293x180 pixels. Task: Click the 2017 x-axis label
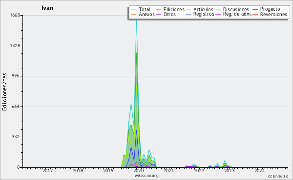(48, 170)
